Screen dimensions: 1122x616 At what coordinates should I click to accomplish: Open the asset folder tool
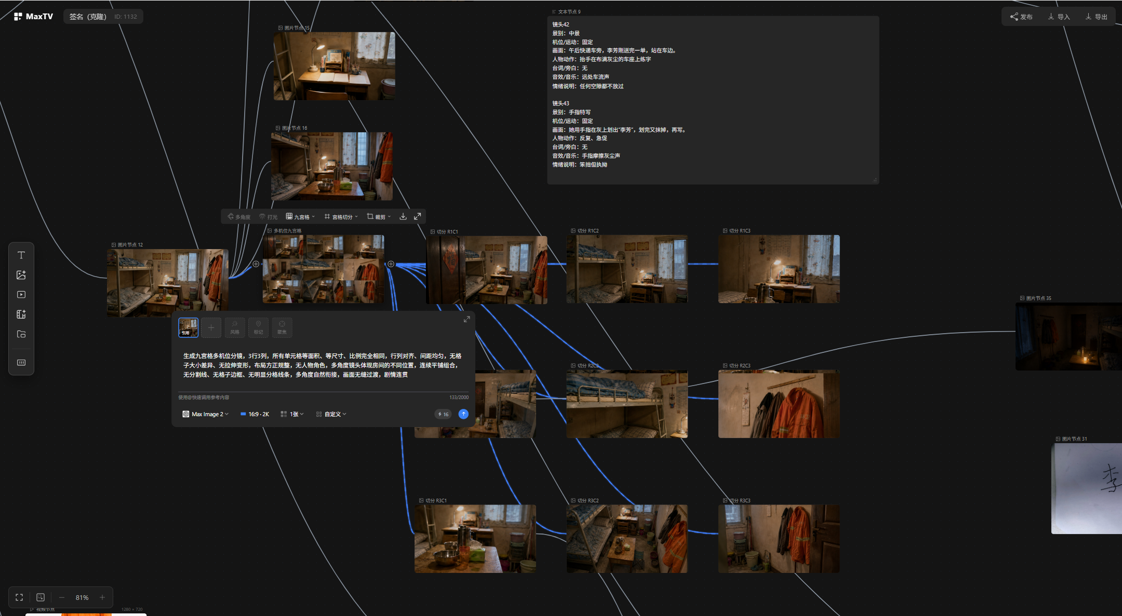[21, 334]
